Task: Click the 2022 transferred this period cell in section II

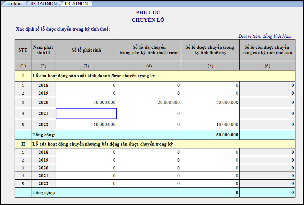Action: coord(210,184)
